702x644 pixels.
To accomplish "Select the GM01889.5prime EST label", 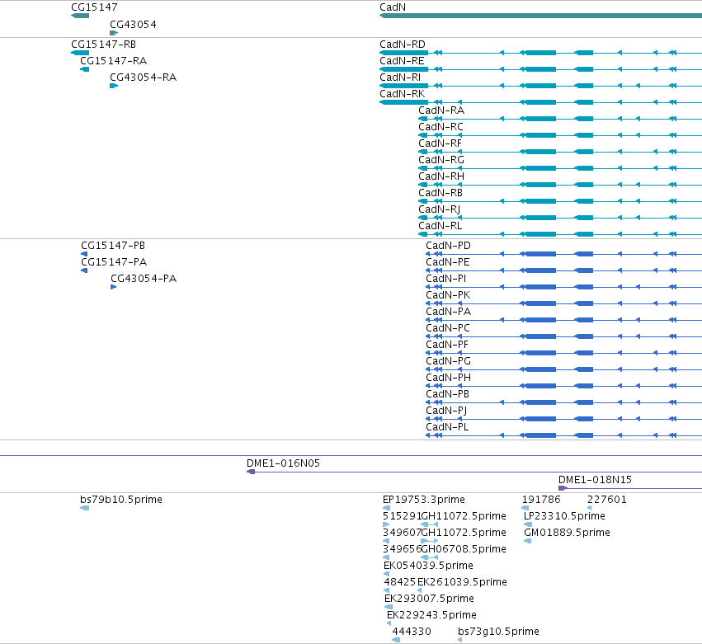I will pyautogui.click(x=568, y=533).
